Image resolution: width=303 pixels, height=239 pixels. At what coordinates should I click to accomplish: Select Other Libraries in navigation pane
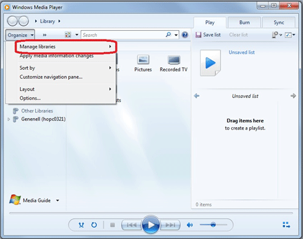[x=37, y=111]
